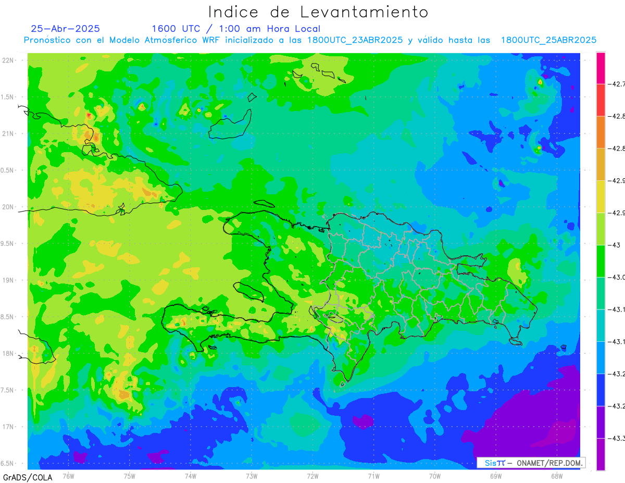
Task: Click the legend value '-43.3'
Action: (x=617, y=438)
